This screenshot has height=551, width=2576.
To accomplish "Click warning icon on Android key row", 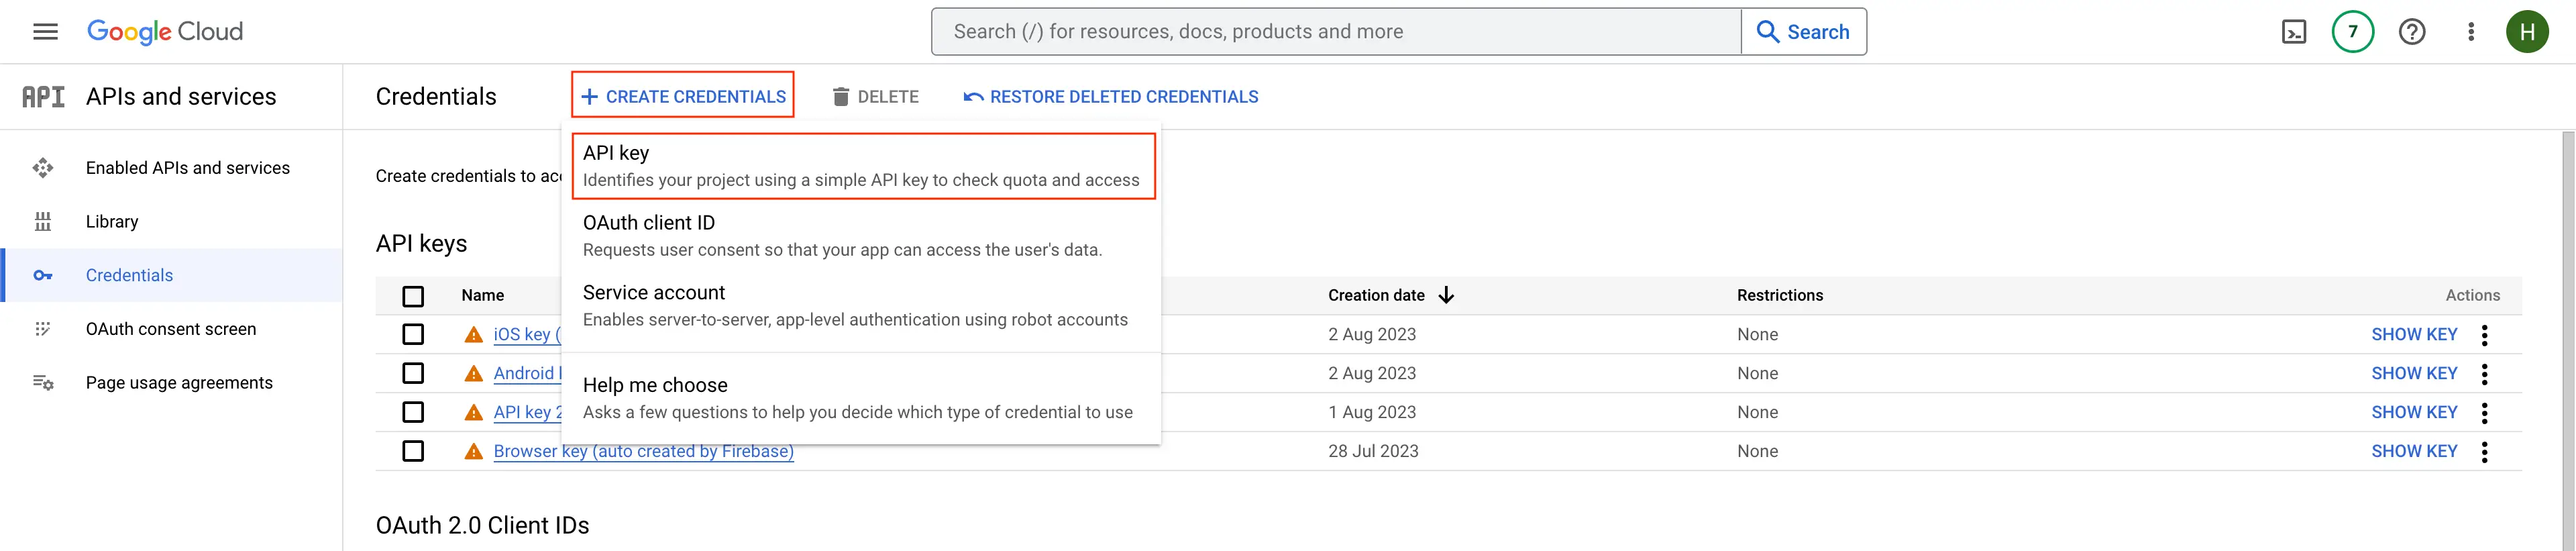I will click(x=474, y=374).
